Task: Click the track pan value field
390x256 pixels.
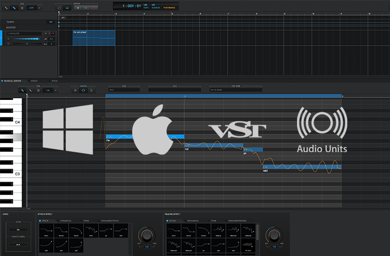Action: [51, 44]
